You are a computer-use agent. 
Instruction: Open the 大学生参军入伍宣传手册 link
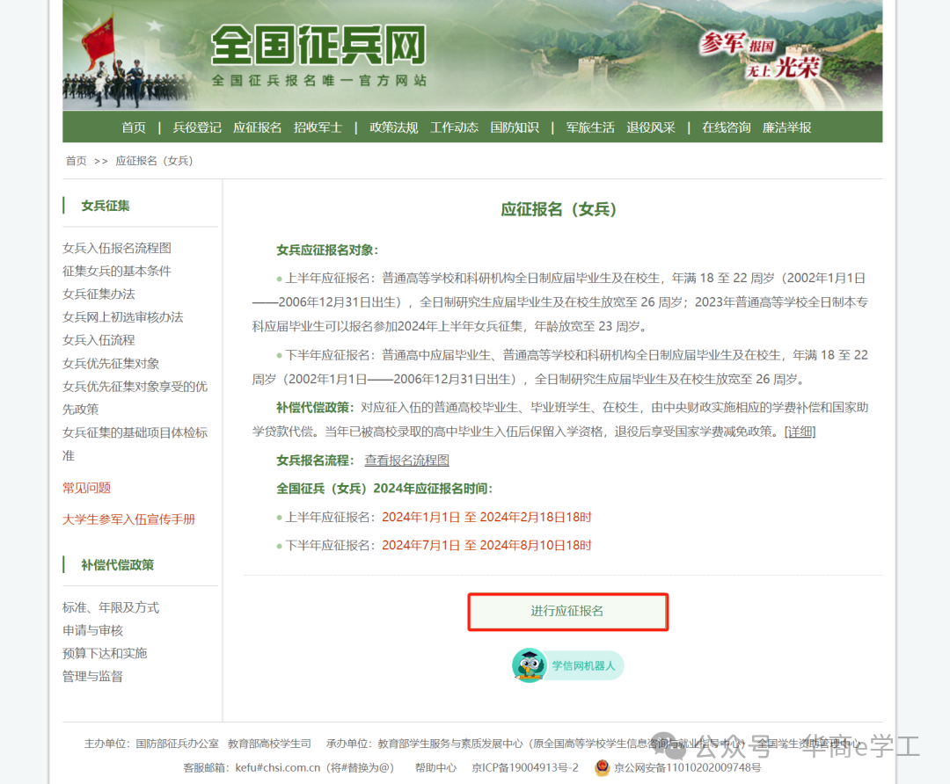coord(128,519)
